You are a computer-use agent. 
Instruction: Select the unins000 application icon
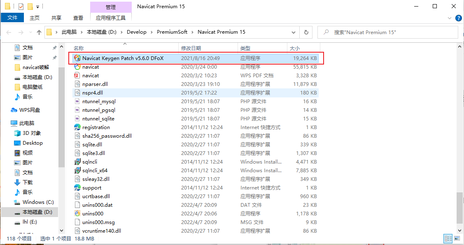[x=77, y=213]
